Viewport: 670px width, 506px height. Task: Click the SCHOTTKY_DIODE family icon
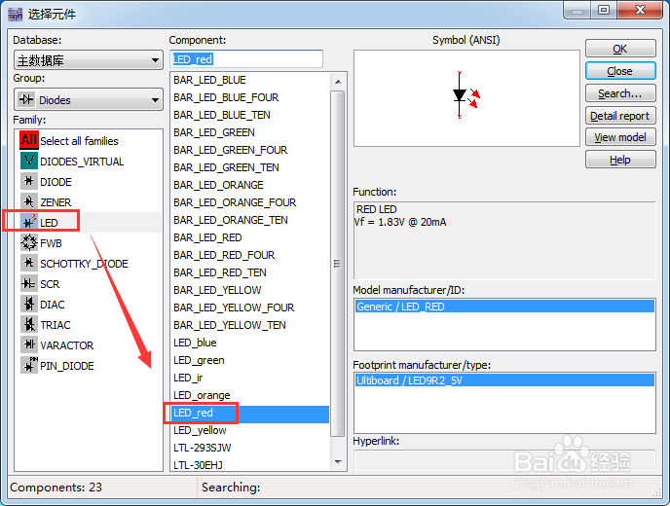point(29,263)
